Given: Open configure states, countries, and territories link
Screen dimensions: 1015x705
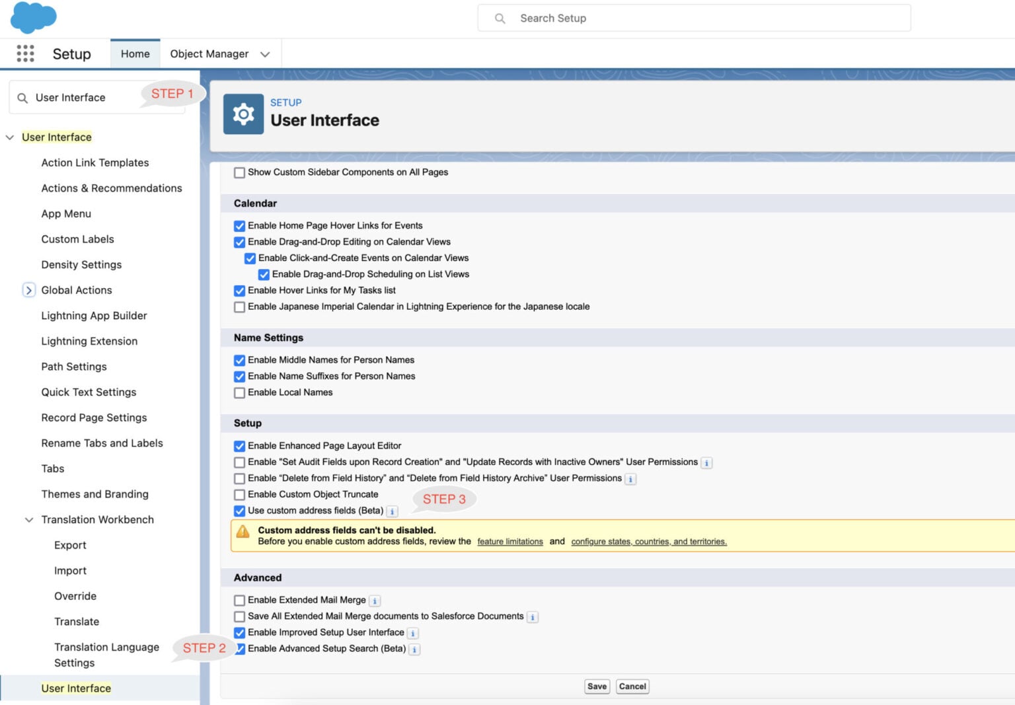Looking at the screenshot, I should tap(649, 542).
